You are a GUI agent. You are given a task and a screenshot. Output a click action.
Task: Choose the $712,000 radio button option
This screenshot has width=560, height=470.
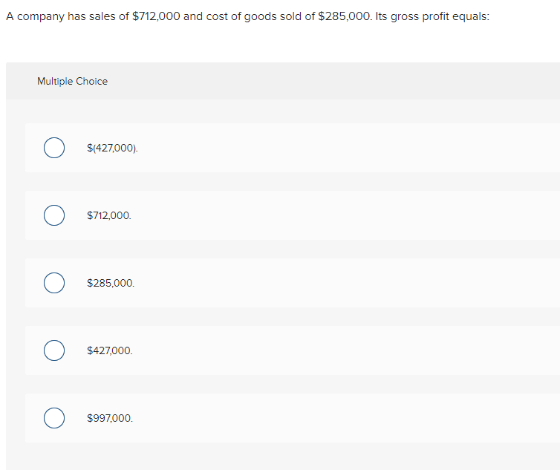(53, 215)
